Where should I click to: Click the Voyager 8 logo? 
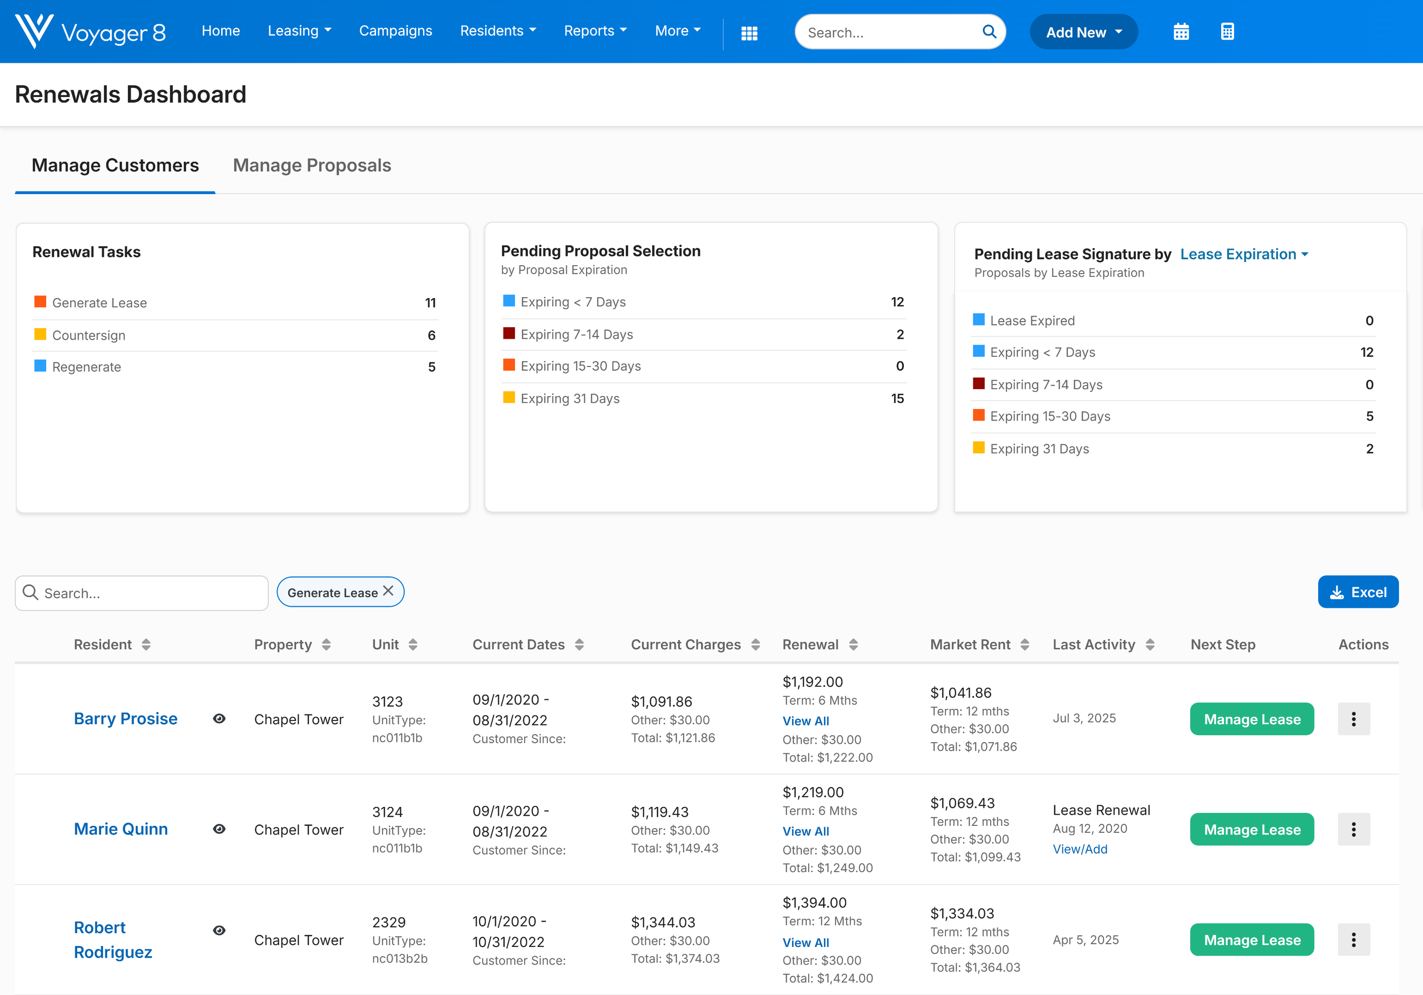coord(91,31)
